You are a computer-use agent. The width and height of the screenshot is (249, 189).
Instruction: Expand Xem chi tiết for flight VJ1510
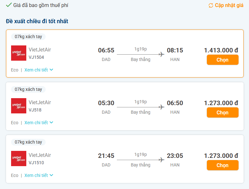click(39, 175)
